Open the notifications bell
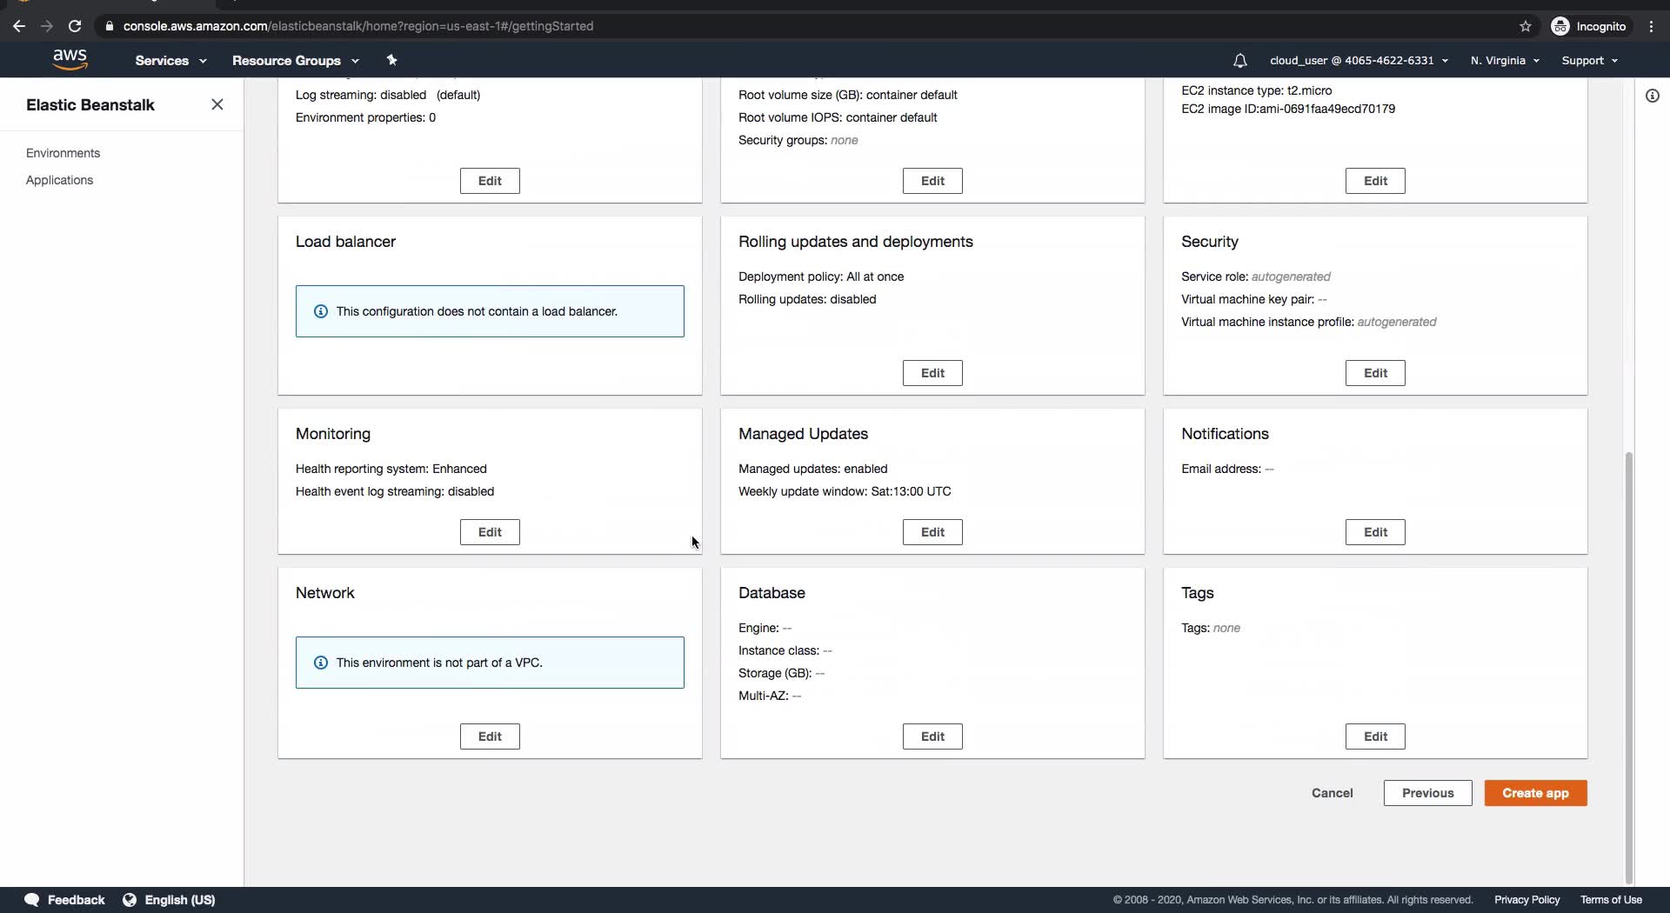Viewport: 1670px width, 913px height. coord(1239,61)
